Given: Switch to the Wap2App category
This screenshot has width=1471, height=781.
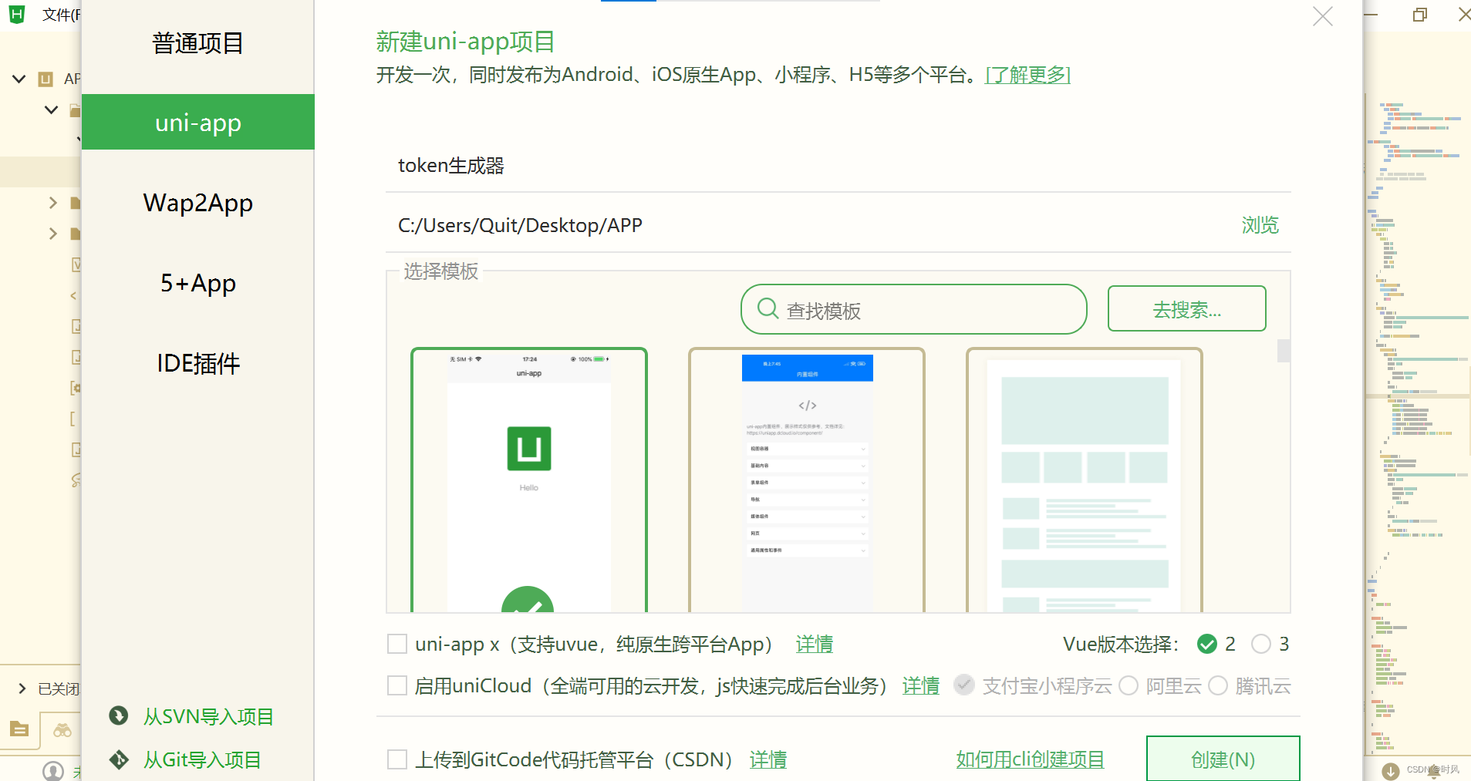Looking at the screenshot, I should (197, 203).
